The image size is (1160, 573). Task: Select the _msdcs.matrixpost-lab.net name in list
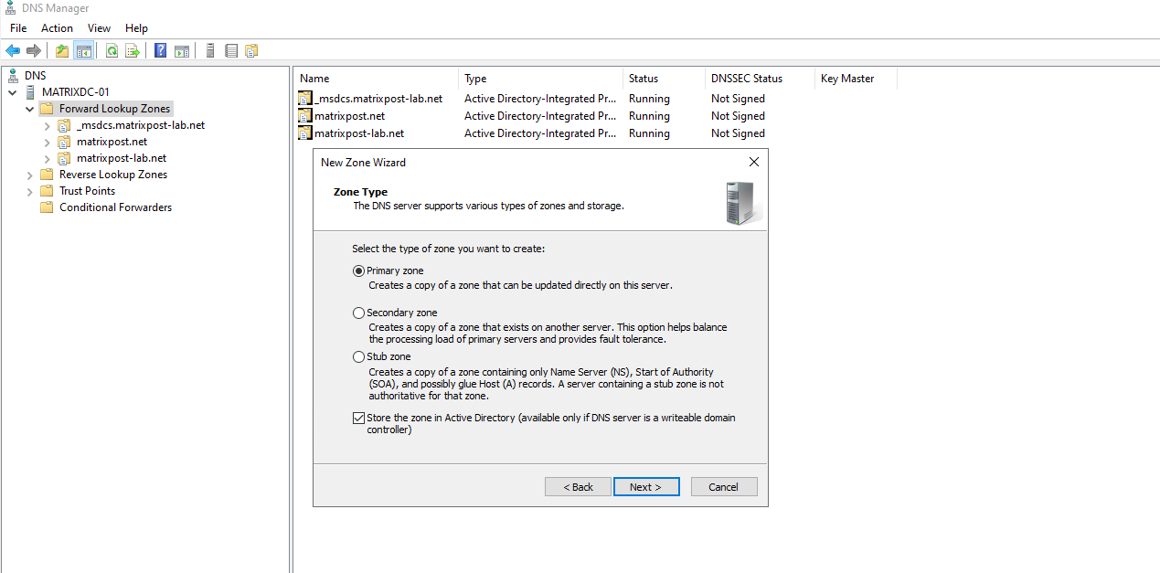point(378,99)
